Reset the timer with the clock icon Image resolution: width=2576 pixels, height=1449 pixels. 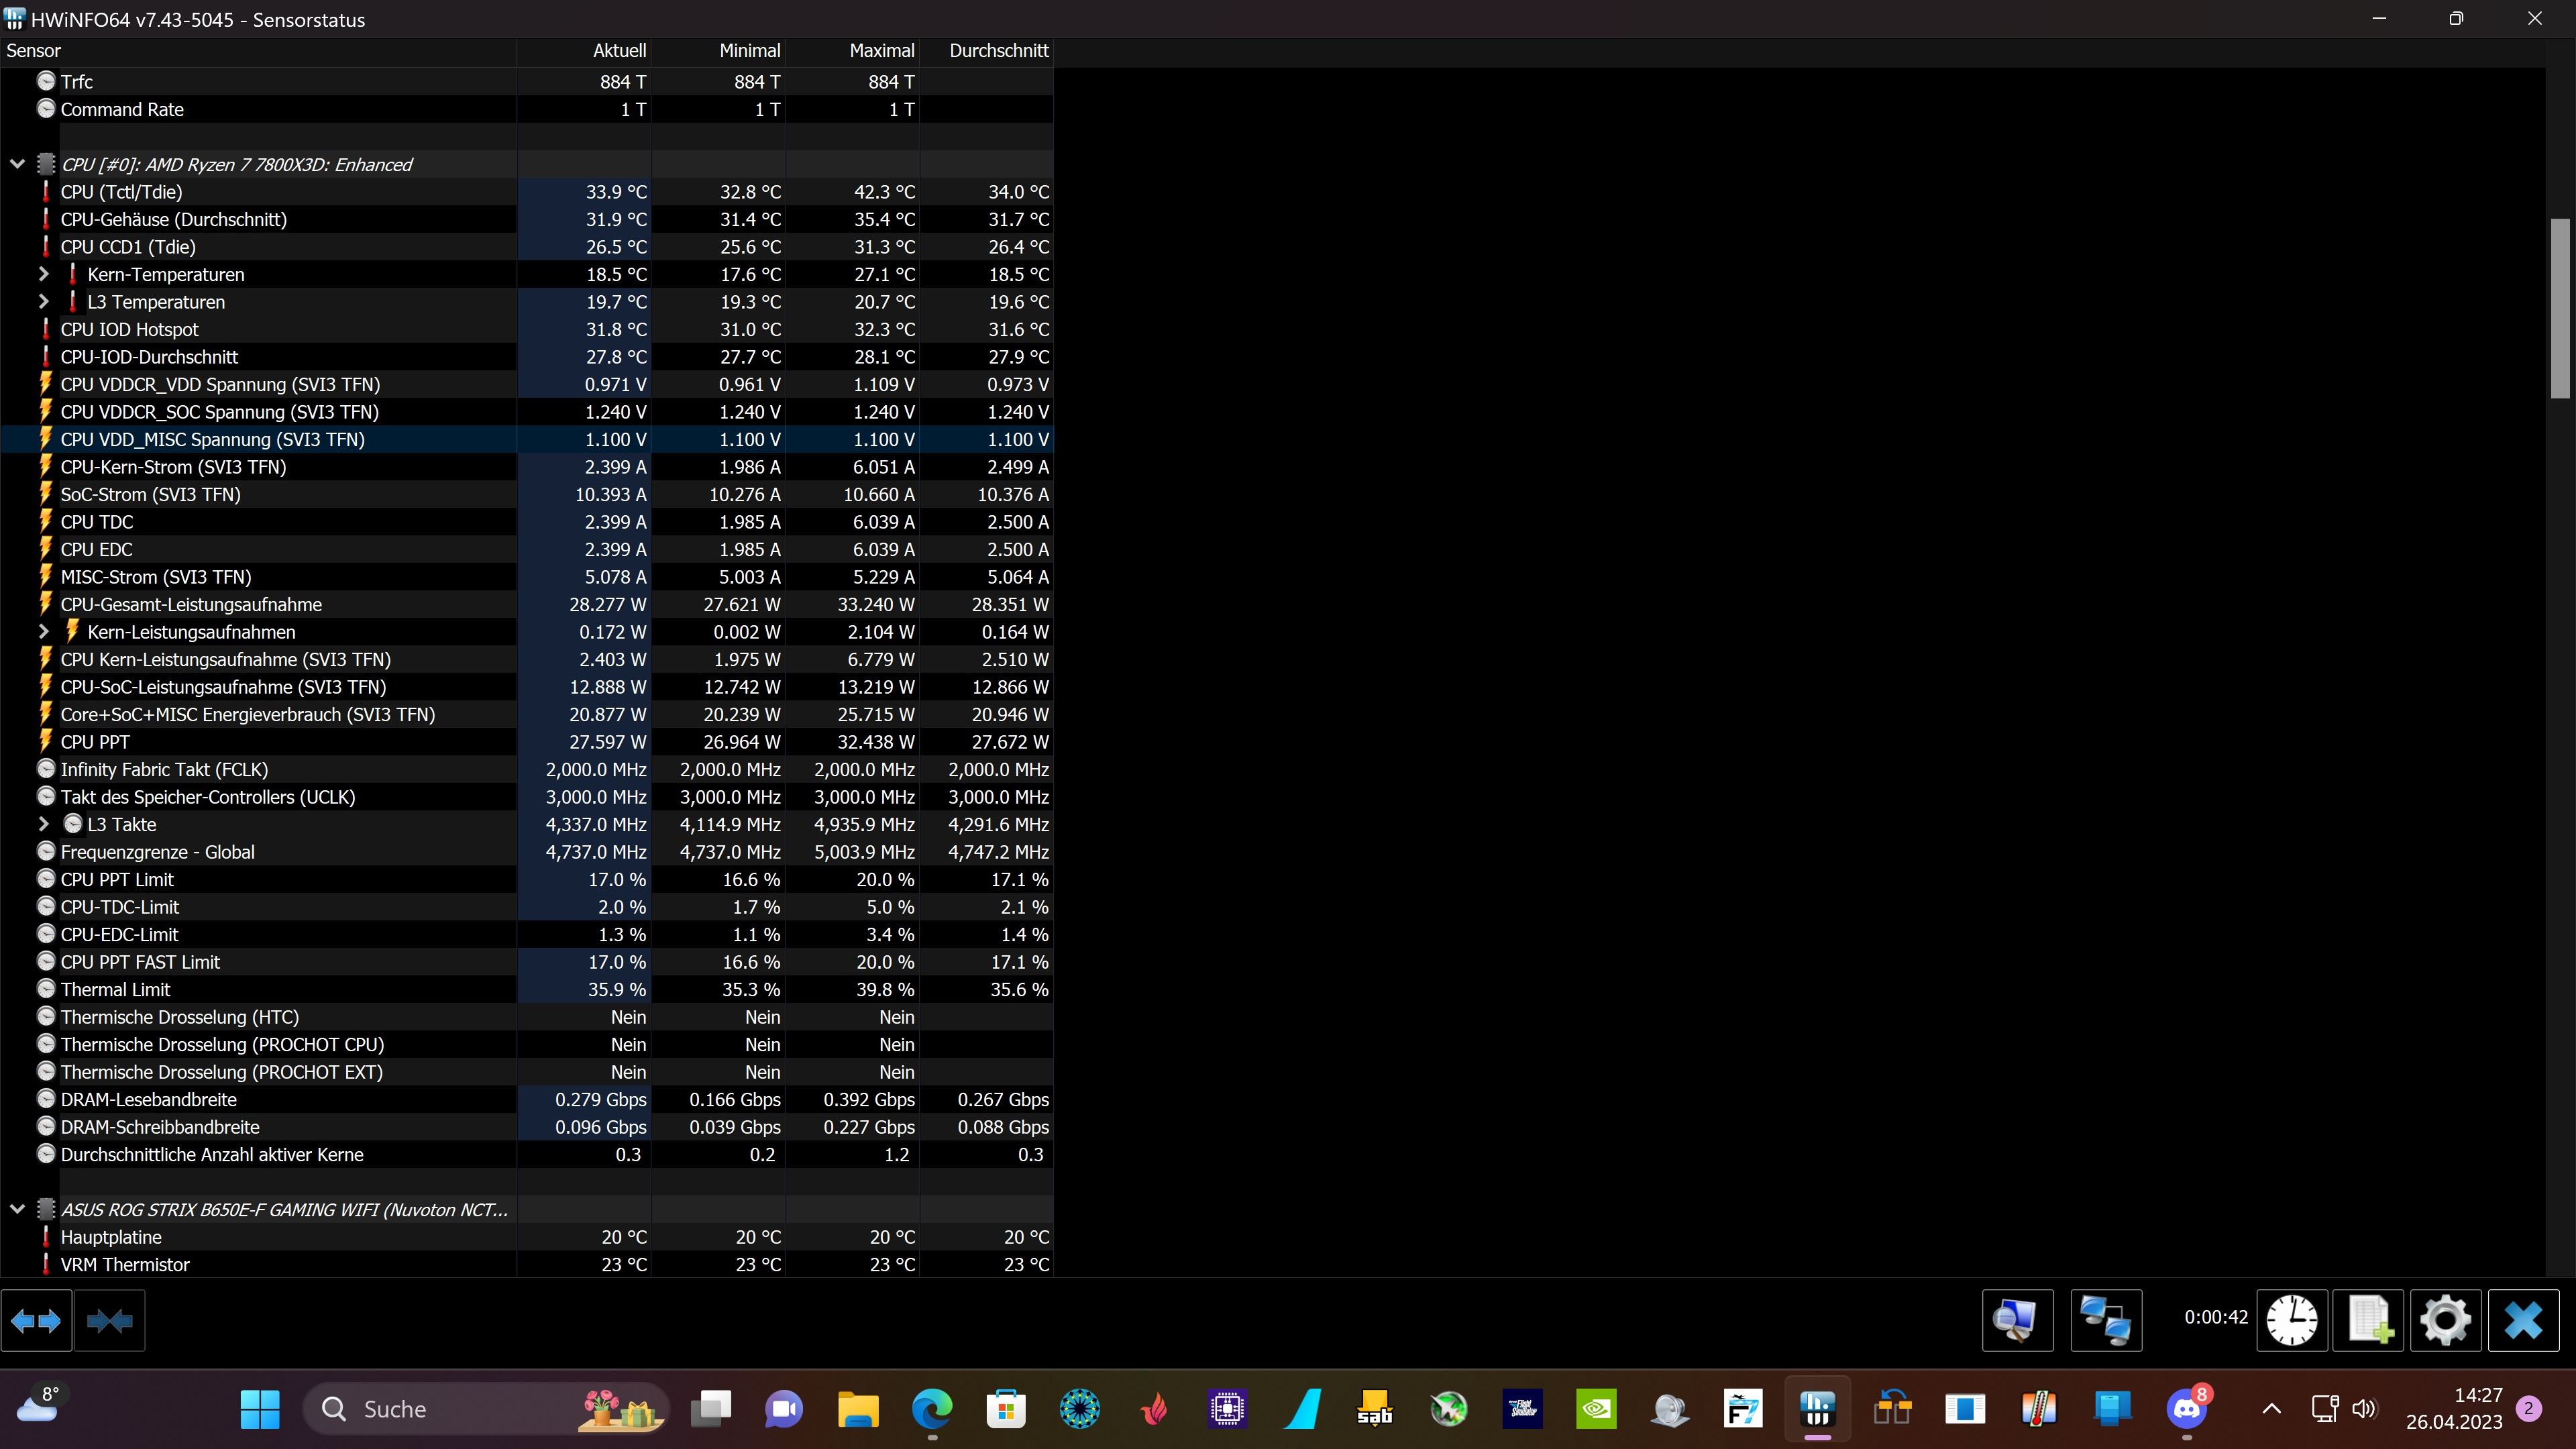(2292, 1321)
